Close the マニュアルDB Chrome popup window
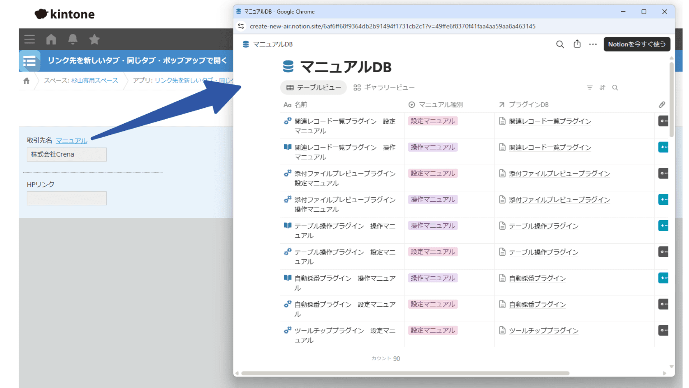This screenshot has width=689, height=388. click(665, 11)
